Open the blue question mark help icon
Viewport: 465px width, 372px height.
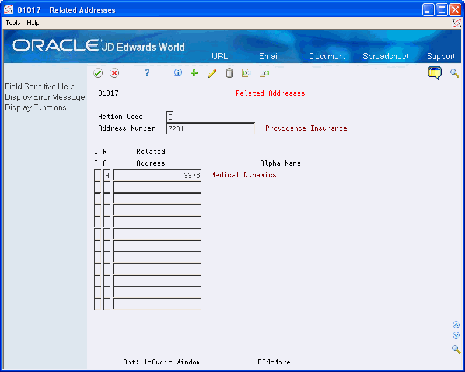click(x=147, y=73)
